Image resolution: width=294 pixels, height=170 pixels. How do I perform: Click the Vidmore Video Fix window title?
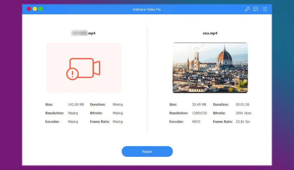pos(147,9)
